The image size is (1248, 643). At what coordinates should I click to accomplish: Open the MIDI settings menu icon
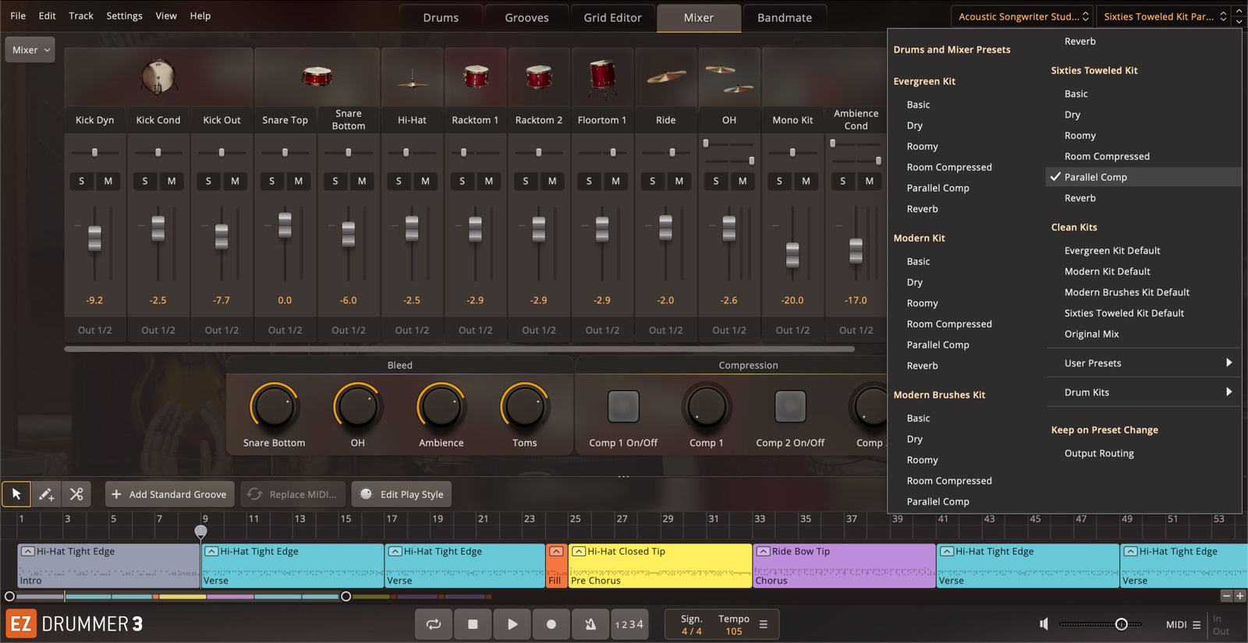1197,625
